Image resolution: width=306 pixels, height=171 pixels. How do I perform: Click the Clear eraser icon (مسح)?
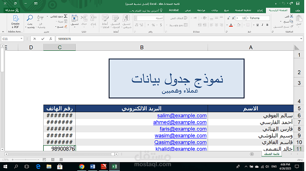[65, 27]
